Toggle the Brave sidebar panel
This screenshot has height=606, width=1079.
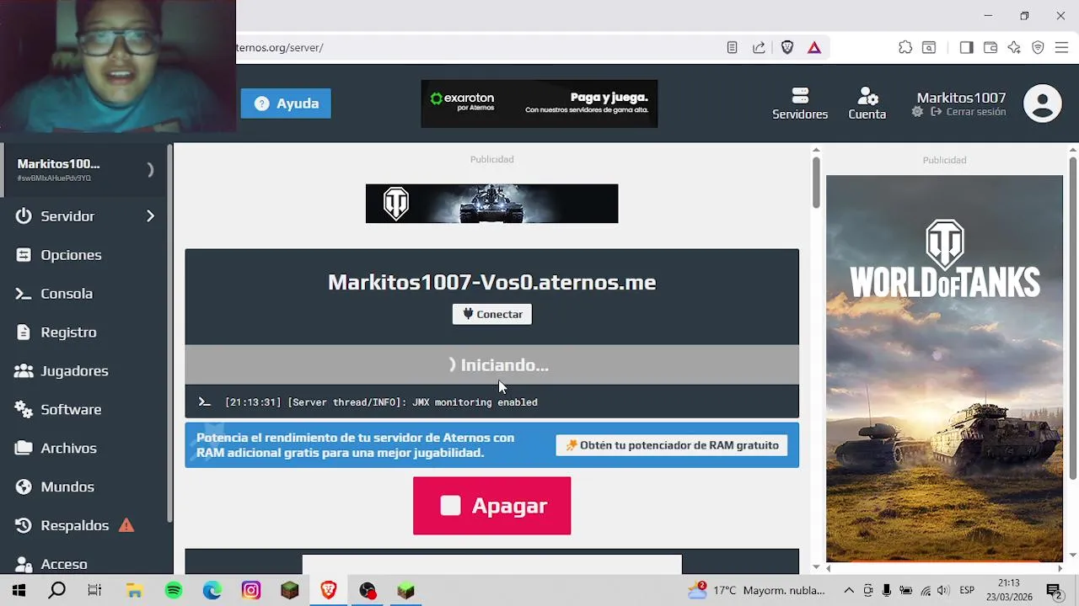(x=966, y=48)
